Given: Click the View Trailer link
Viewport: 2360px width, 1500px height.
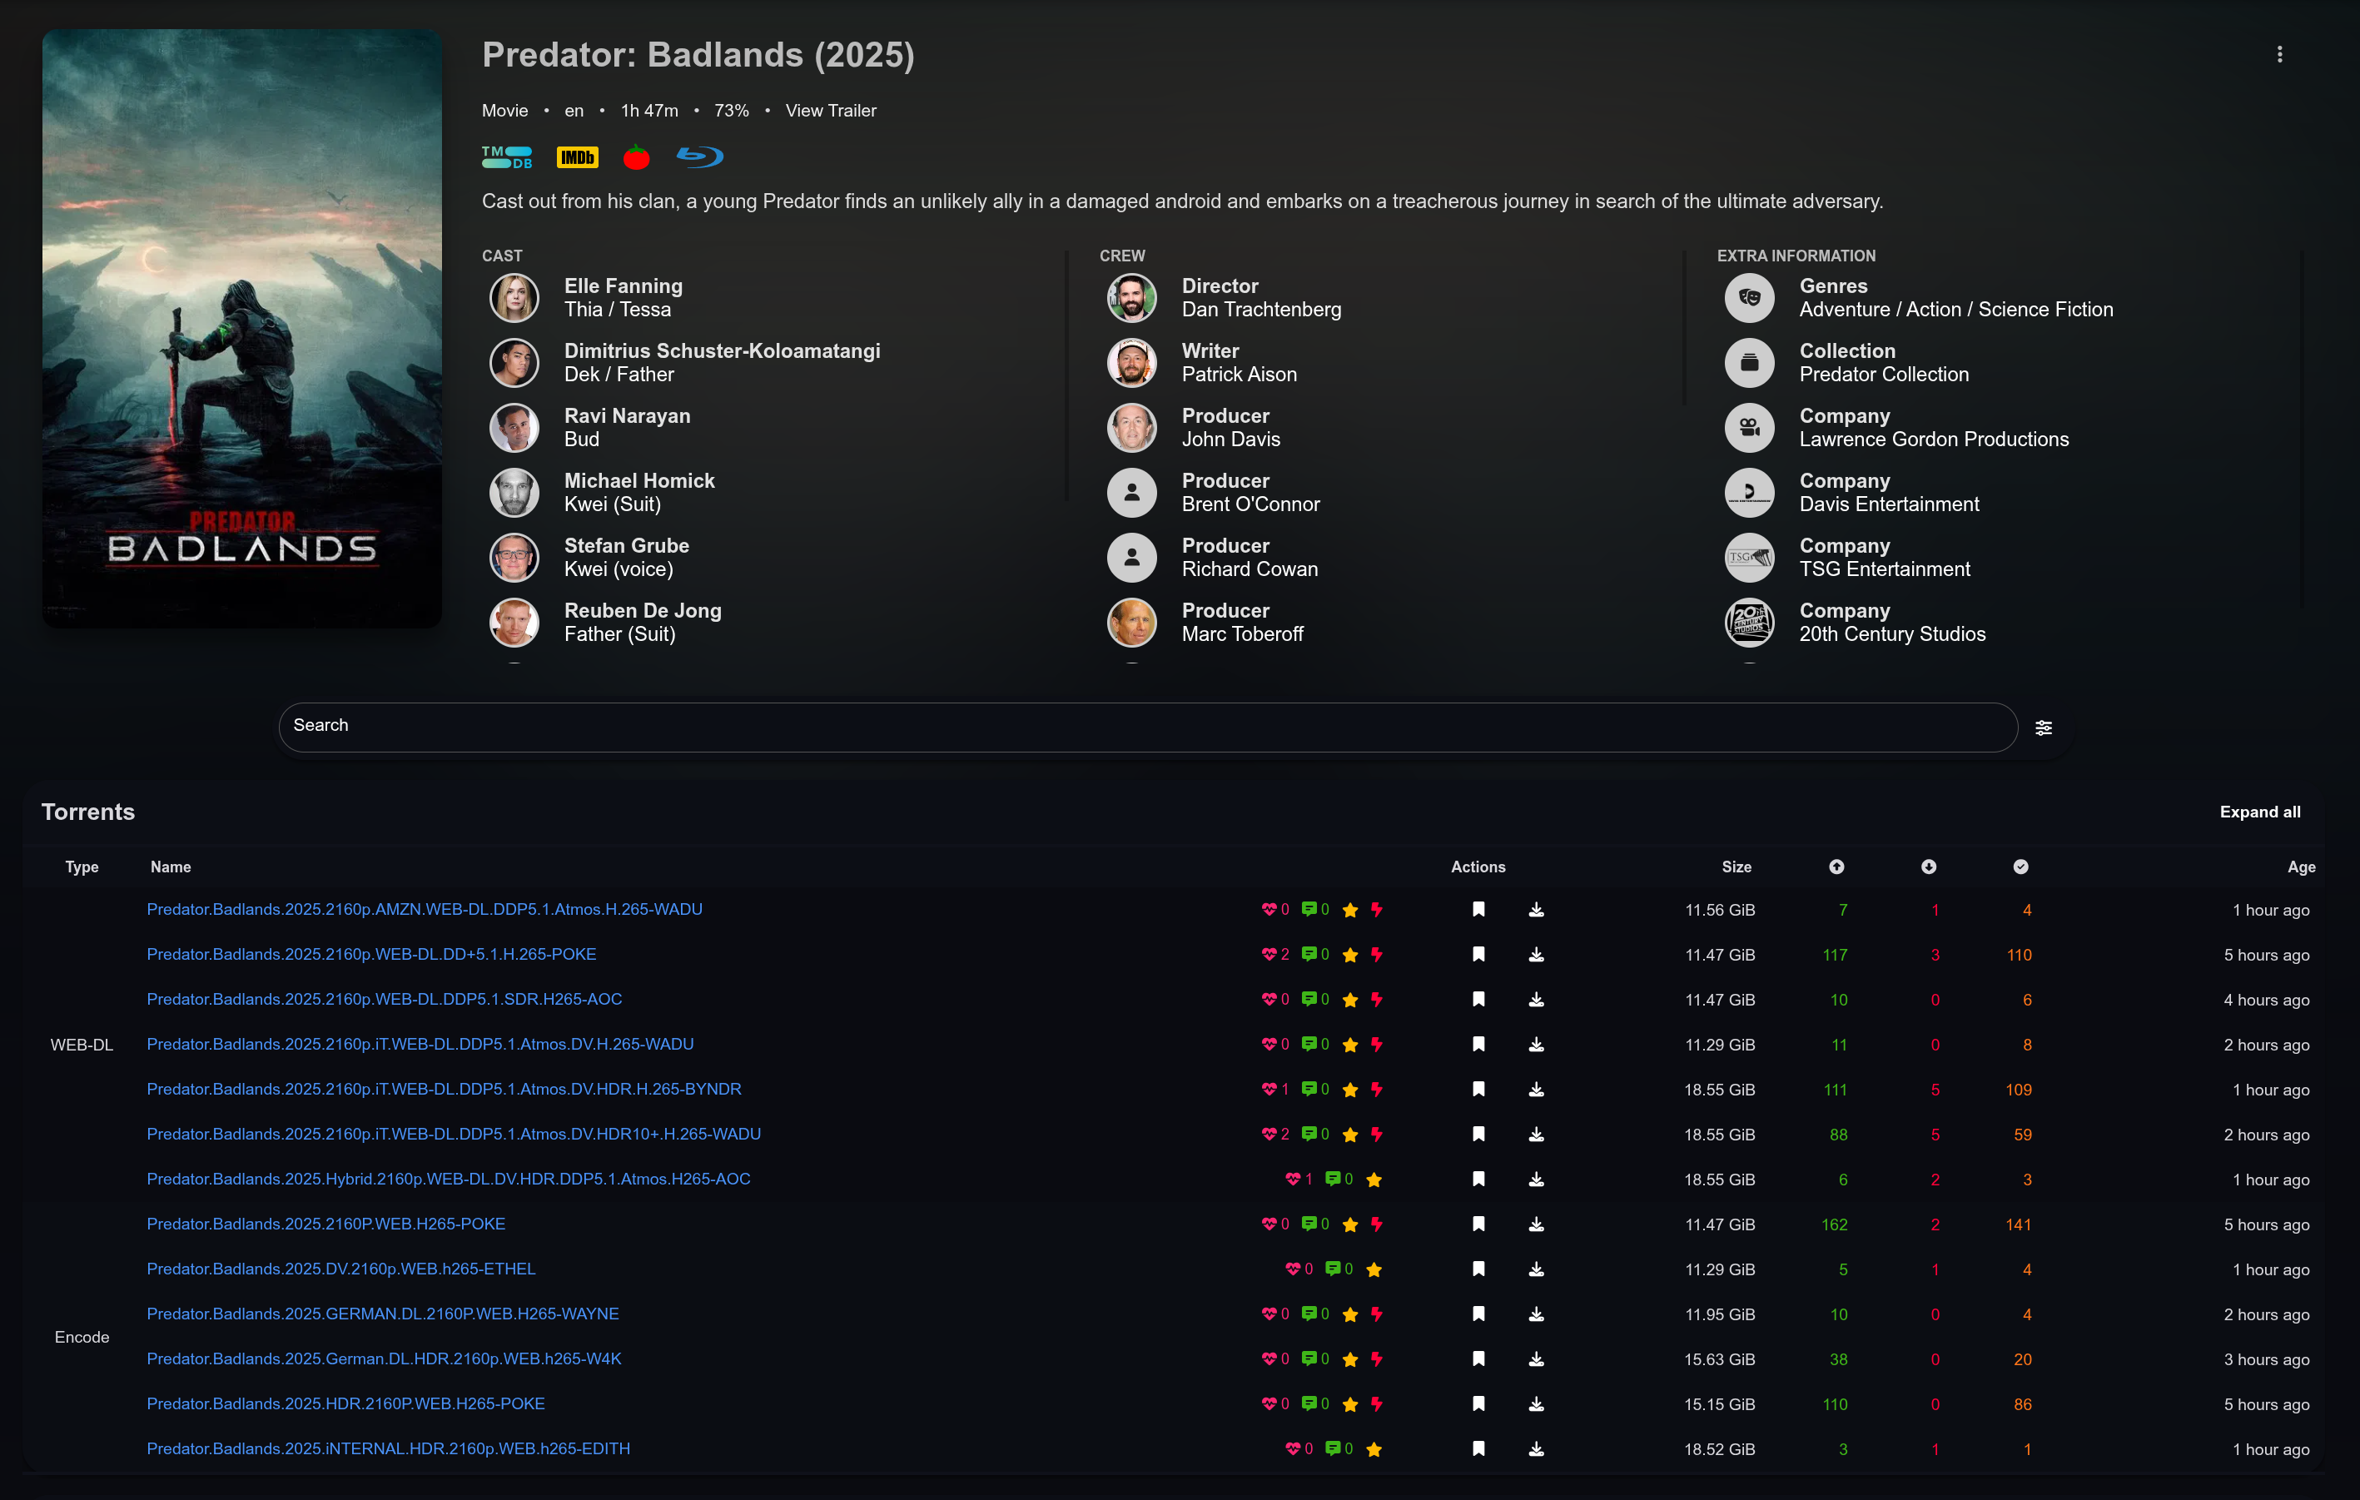Looking at the screenshot, I should (x=830, y=111).
